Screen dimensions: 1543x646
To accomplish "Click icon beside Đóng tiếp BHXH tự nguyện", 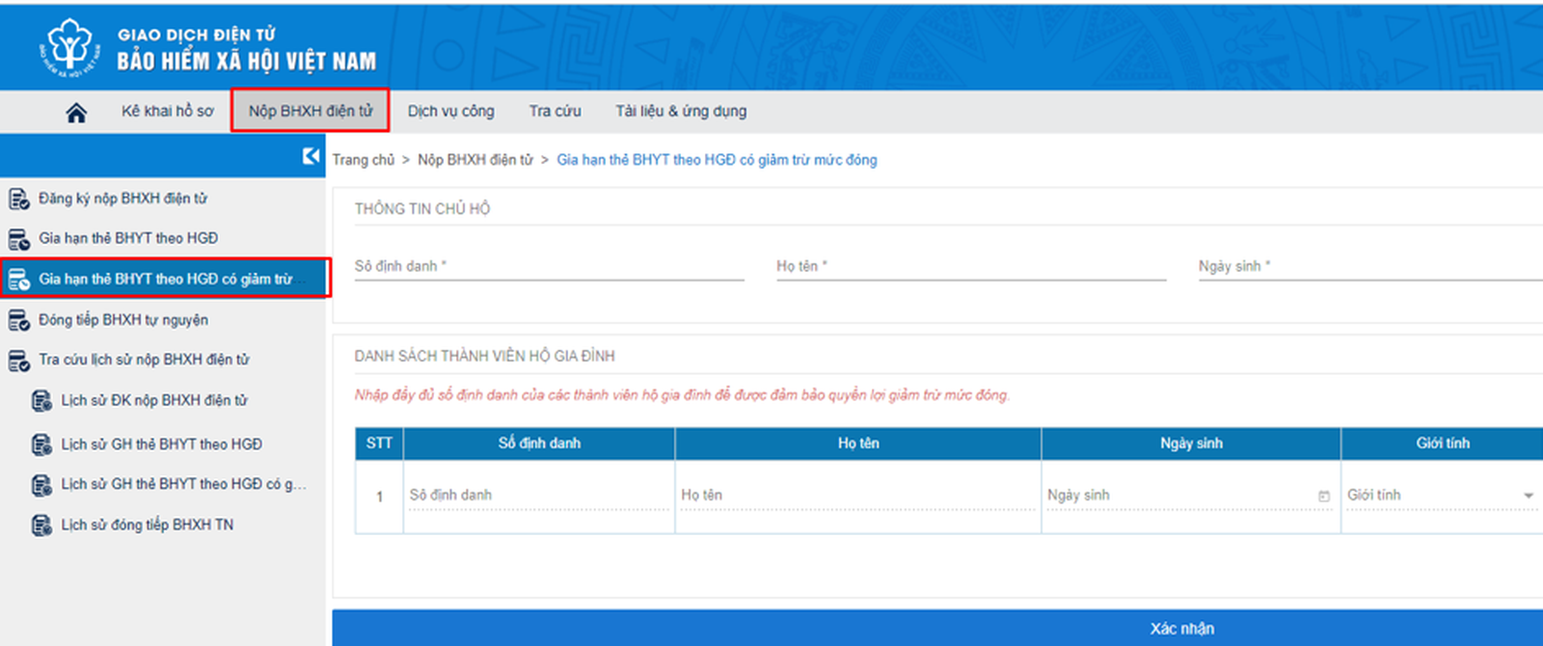I will click(x=18, y=320).
